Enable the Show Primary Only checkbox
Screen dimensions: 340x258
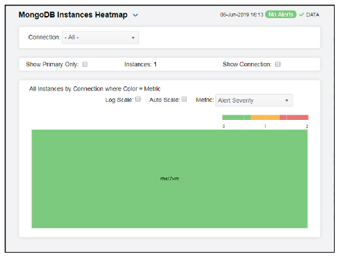click(x=85, y=64)
